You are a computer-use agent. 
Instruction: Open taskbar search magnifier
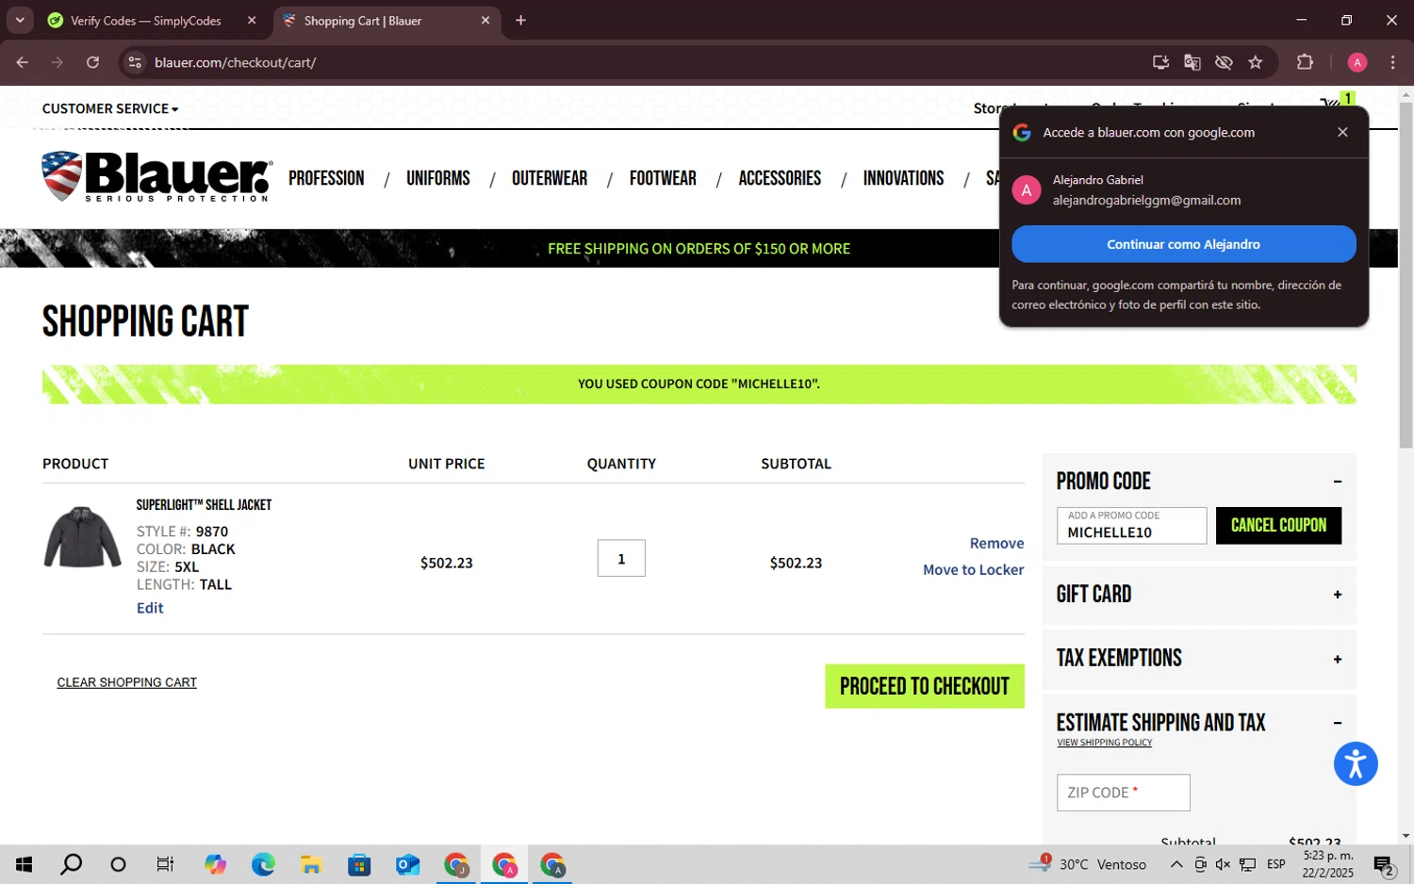71,864
